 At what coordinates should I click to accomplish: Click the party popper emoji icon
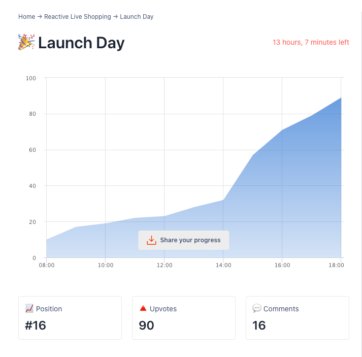[26, 42]
